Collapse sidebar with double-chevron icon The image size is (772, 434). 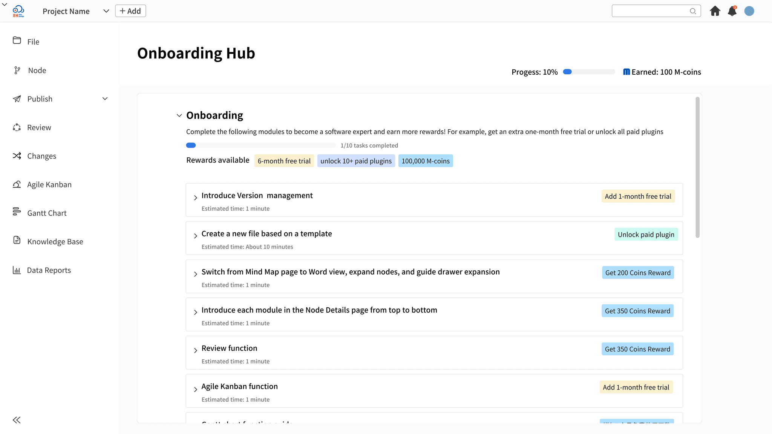coord(17,420)
